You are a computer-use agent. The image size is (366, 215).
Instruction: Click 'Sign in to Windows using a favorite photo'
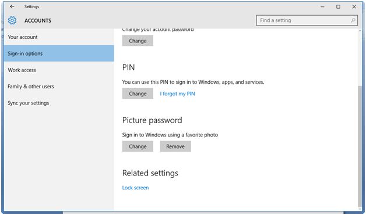click(170, 135)
